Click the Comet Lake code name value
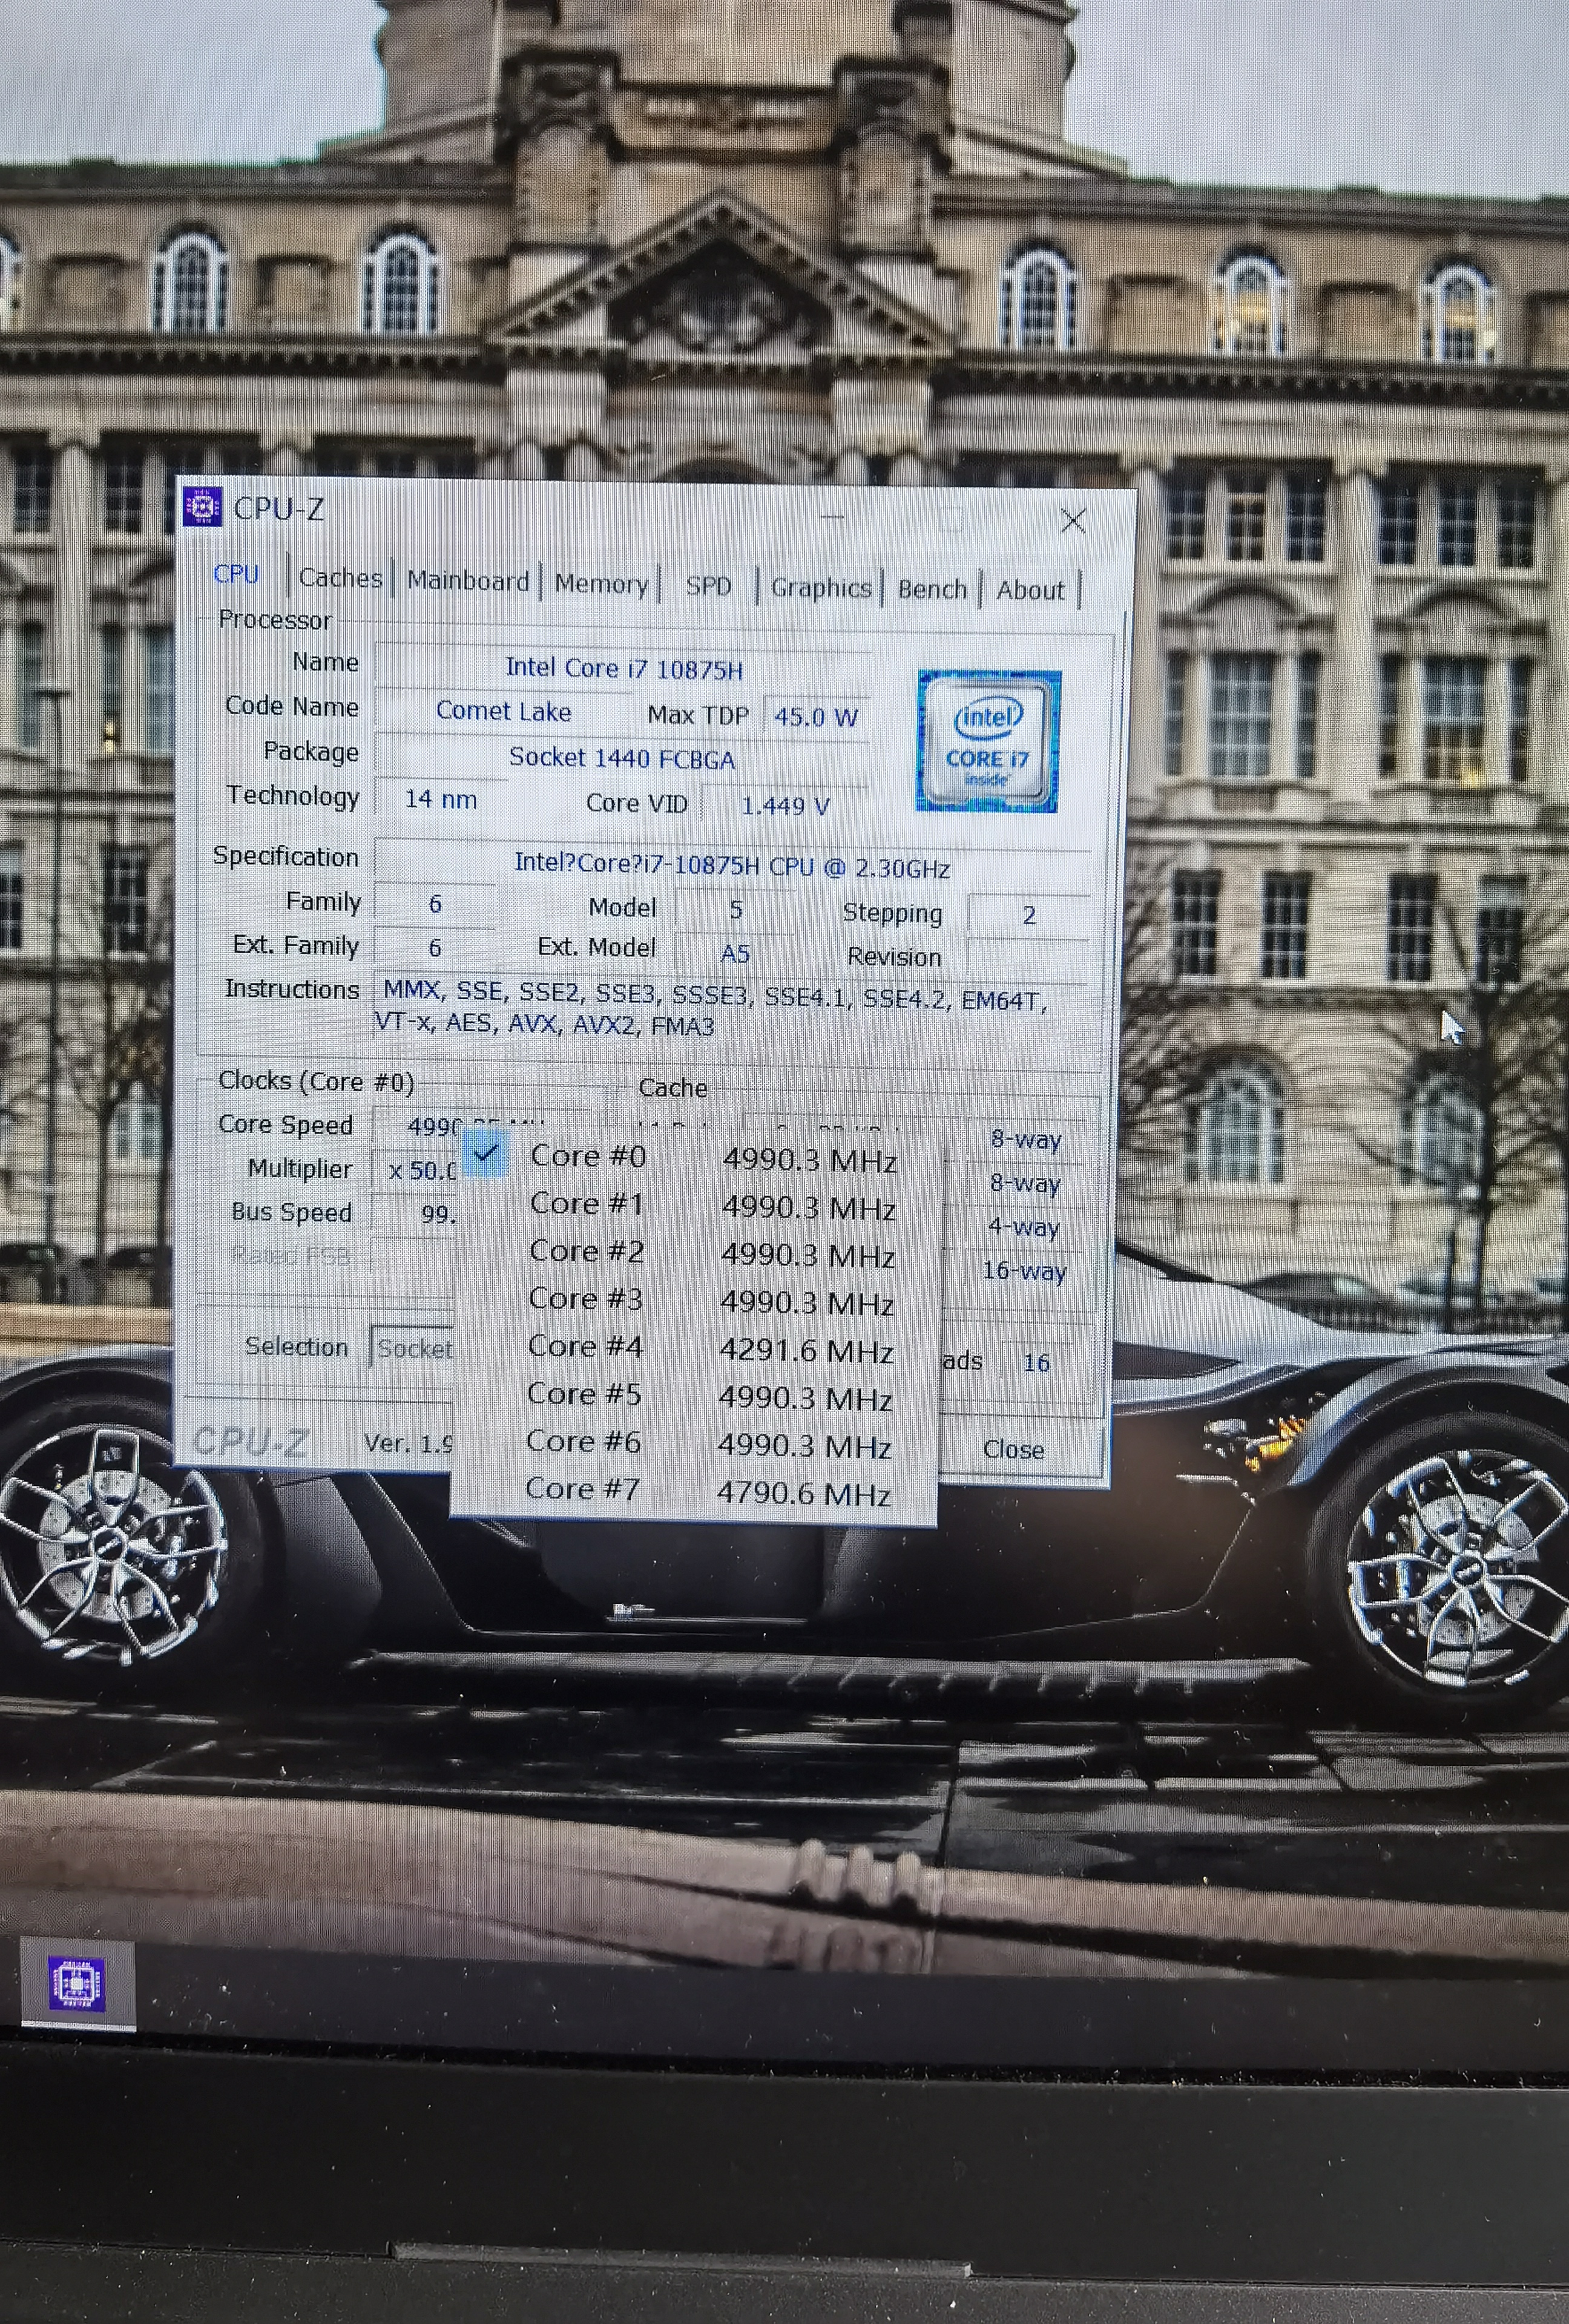This screenshot has width=1569, height=2324. [x=503, y=711]
